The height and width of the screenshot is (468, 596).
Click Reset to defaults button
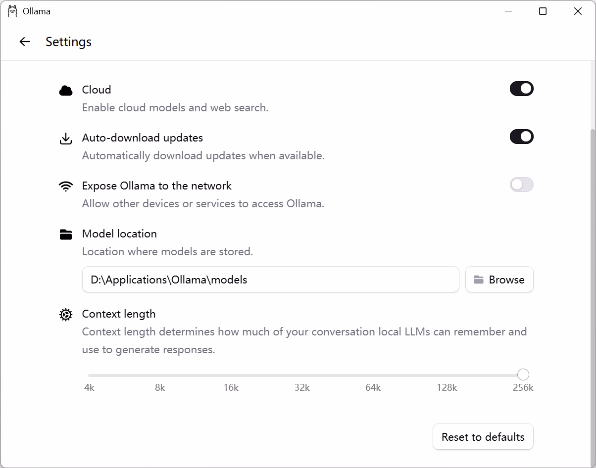[483, 437]
